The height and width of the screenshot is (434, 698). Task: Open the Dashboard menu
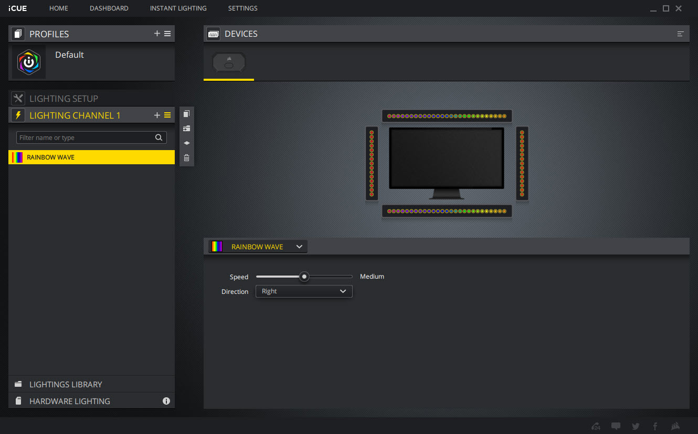(x=109, y=8)
